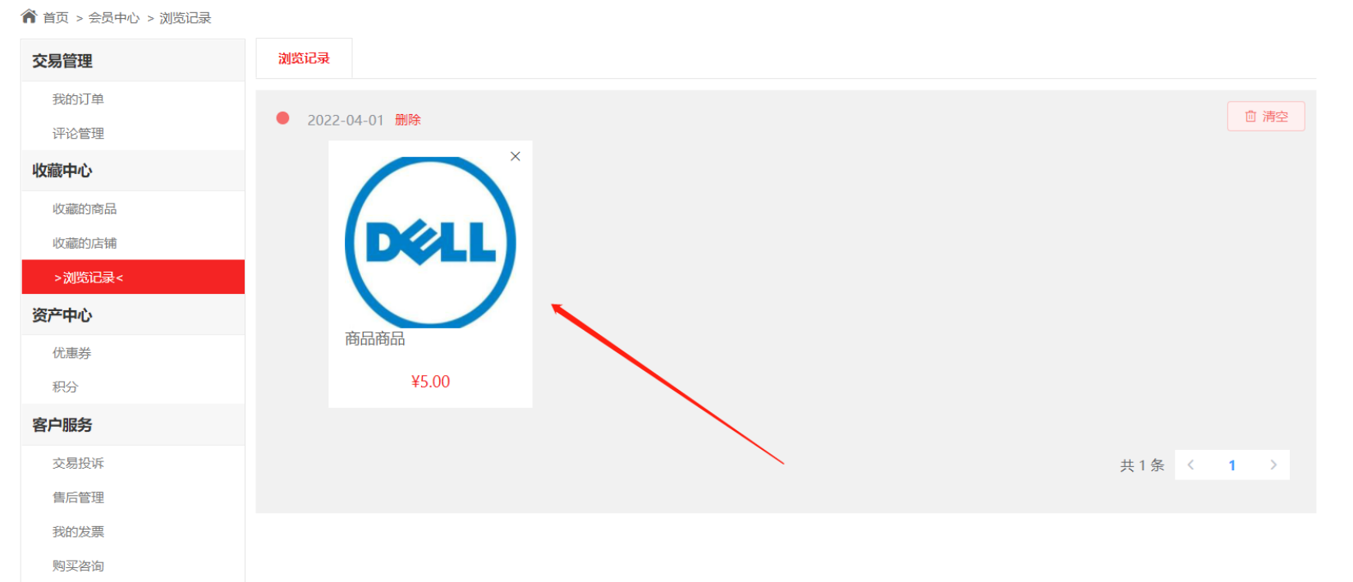Click the trash icon on 清空 button

(x=1250, y=117)
